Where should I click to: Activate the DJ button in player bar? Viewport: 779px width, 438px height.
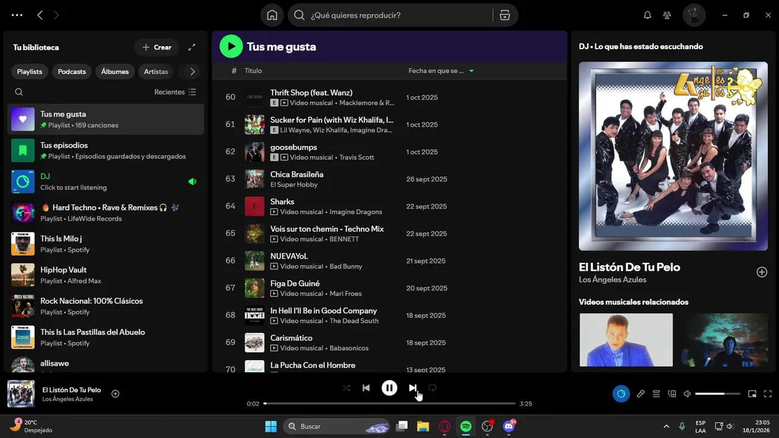[621, 394]
